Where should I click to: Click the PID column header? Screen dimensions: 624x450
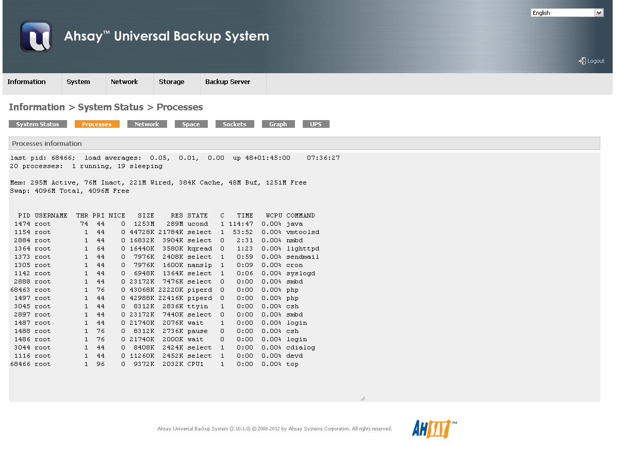(24, 215)
